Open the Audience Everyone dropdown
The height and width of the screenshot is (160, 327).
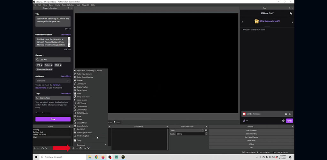(x=53, y=81)
